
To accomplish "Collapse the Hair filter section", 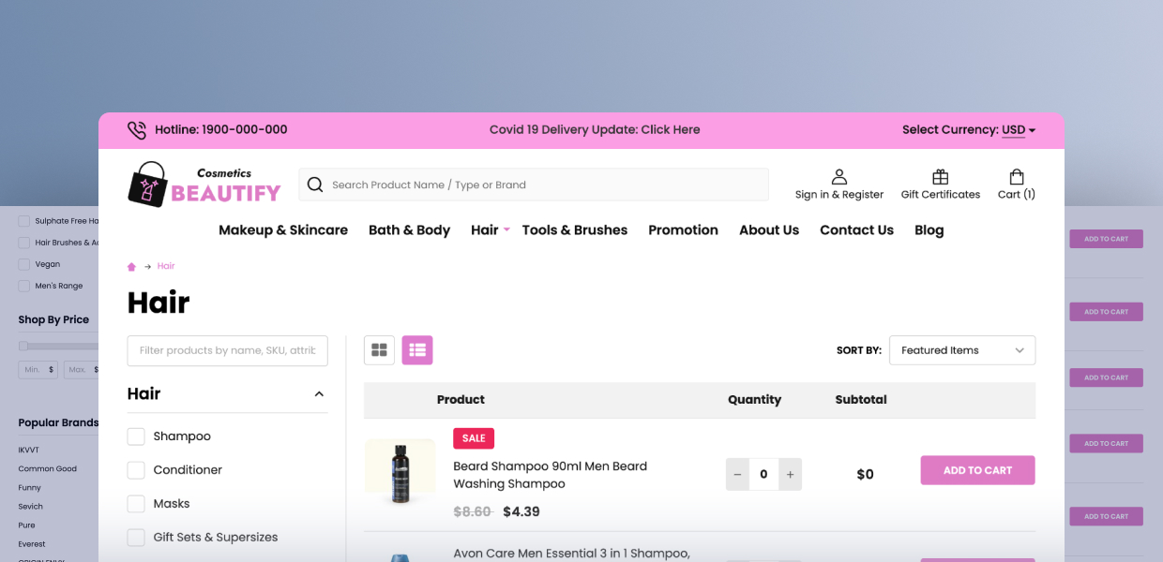I will pyautogui.click(x=318, y=393).
